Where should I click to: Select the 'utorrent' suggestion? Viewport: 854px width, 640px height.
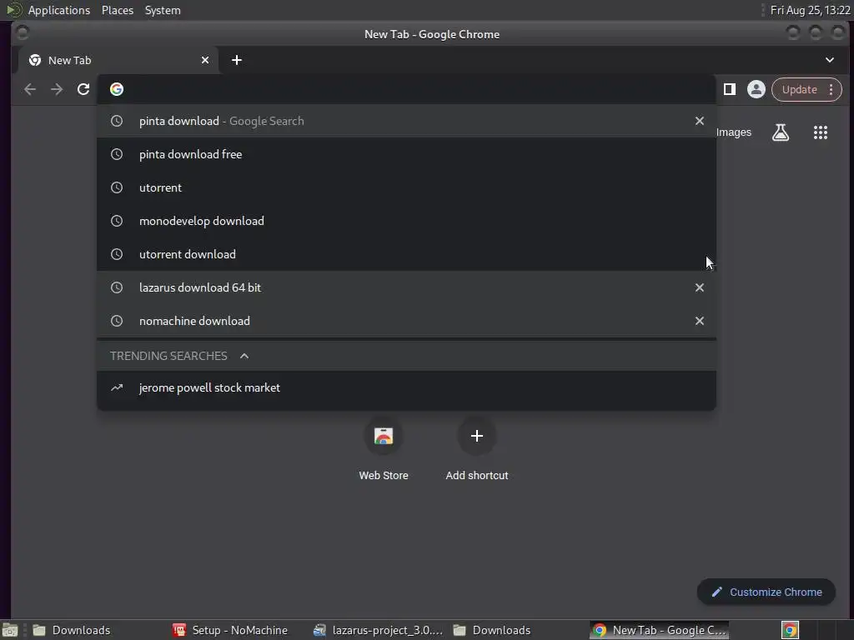coord(406,187)
